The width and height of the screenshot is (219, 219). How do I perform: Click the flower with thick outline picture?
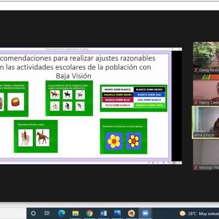pos(134,141)
